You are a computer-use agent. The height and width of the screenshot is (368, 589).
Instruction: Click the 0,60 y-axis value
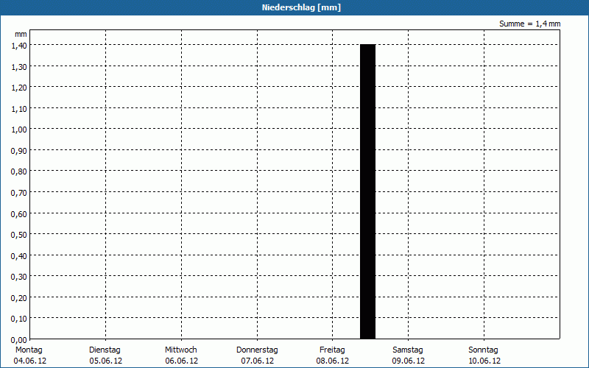[x=19, y=213]
